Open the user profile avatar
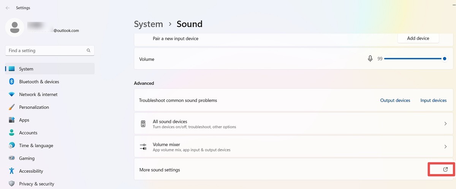 click(15, 28)
